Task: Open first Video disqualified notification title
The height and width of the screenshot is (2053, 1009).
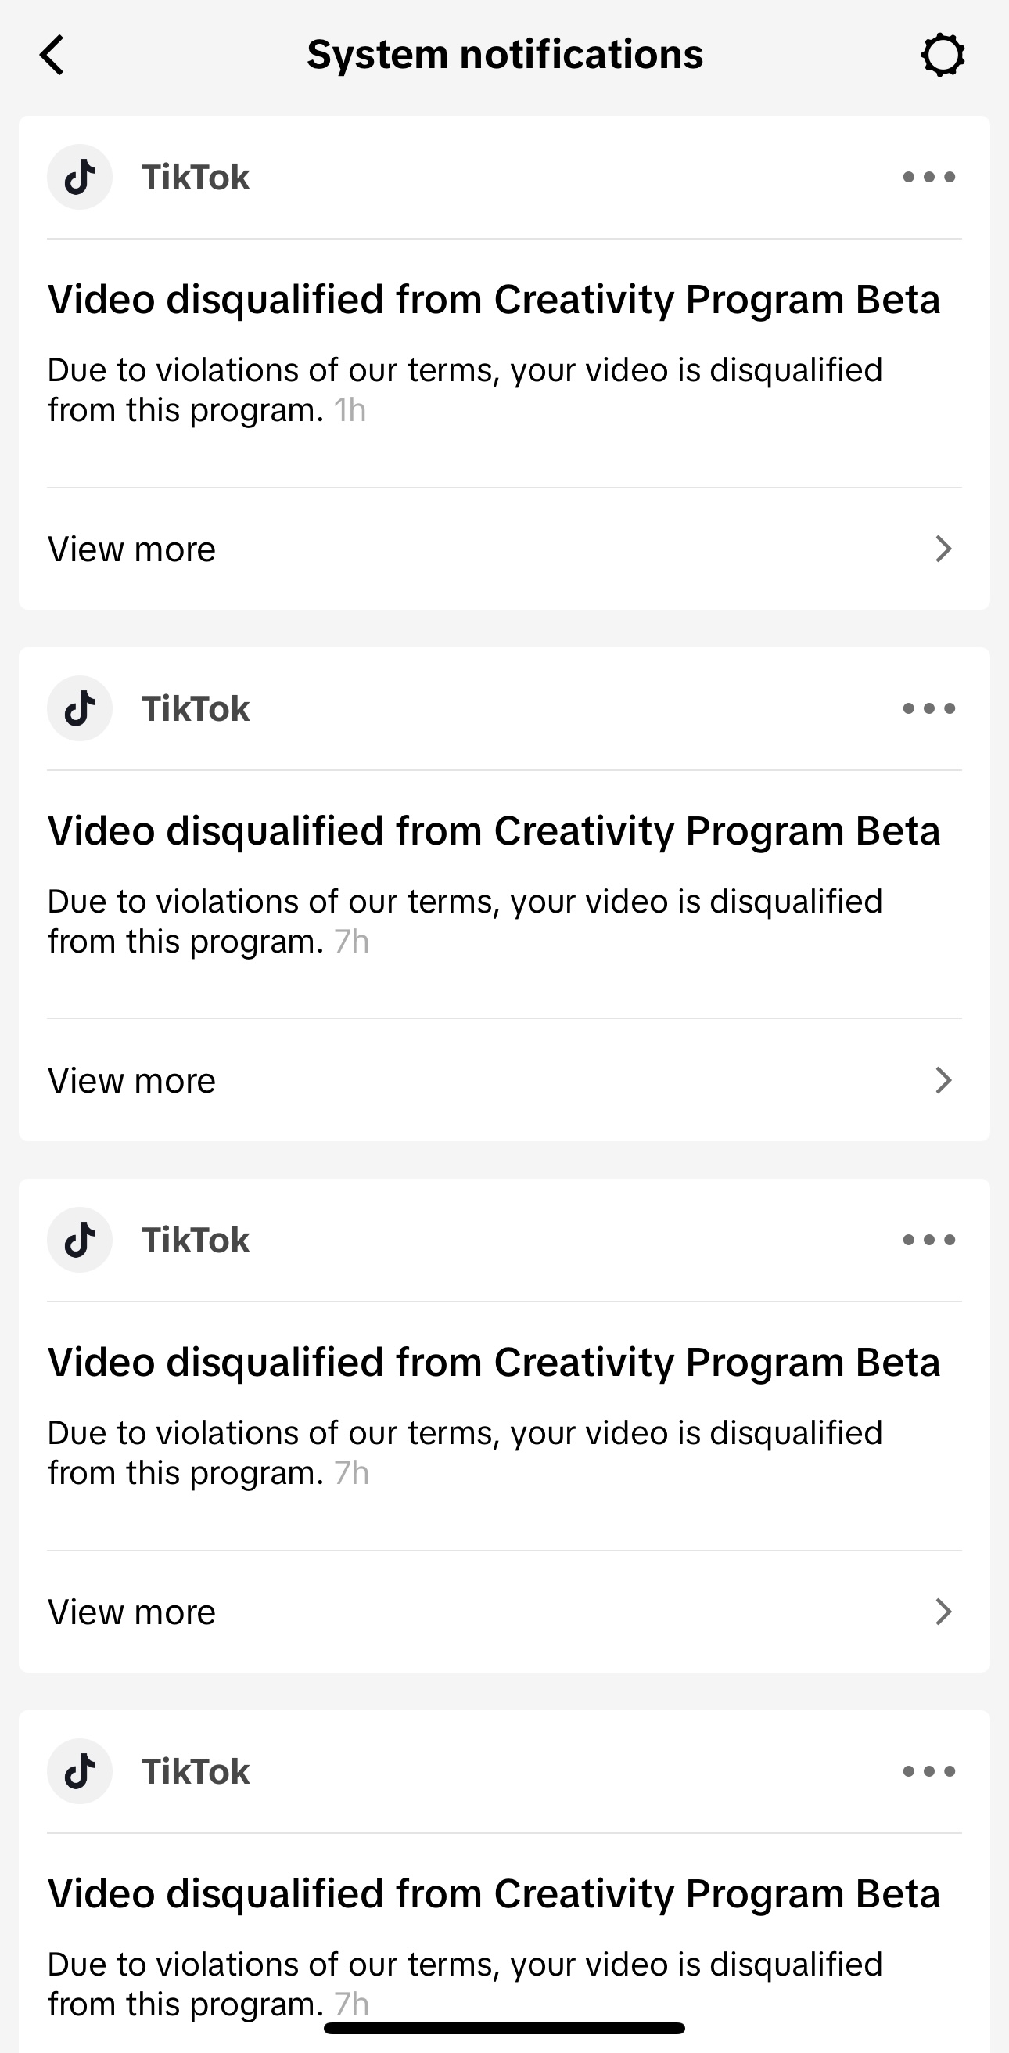Action: pos(494,300)
